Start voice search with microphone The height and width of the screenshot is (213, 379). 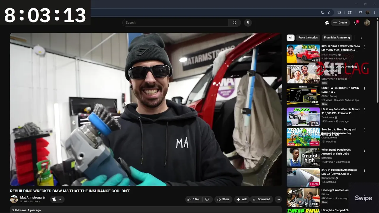[248, 22]
